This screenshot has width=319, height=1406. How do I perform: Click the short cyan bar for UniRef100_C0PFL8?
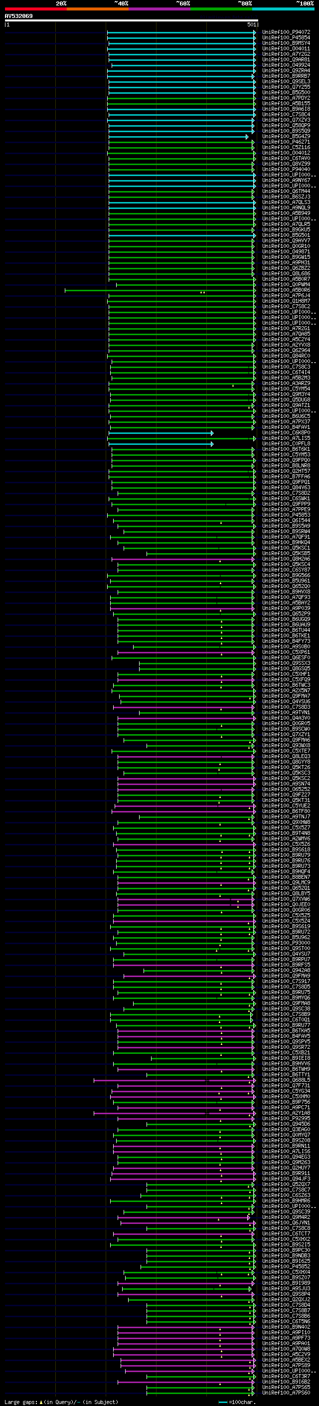point(161,444)
